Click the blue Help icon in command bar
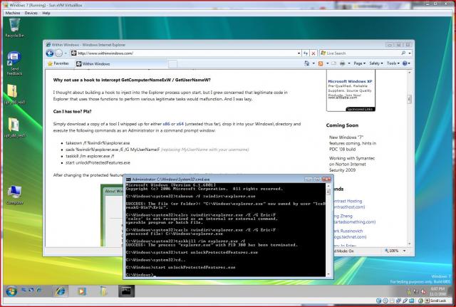The width and height of the screenshot is (456, 307). tap(405, 63)
